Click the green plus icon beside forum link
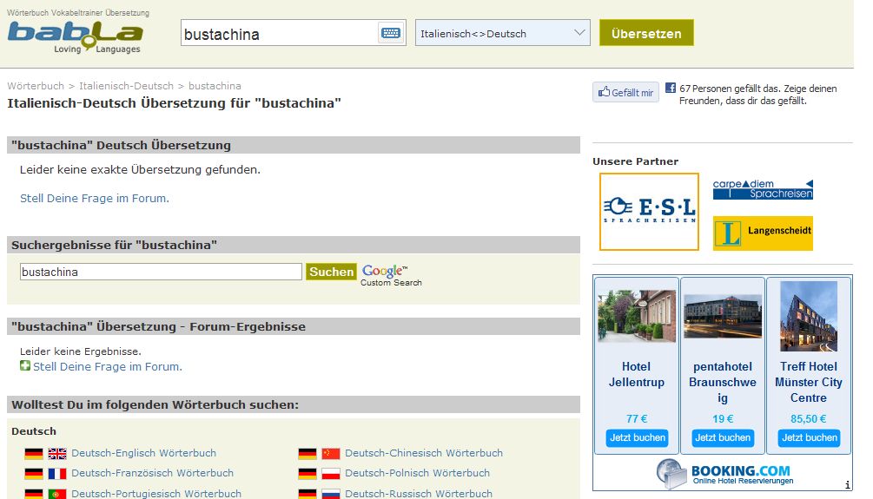The width and height of the screenshot is (873, 499). click(x=25, y=366)
